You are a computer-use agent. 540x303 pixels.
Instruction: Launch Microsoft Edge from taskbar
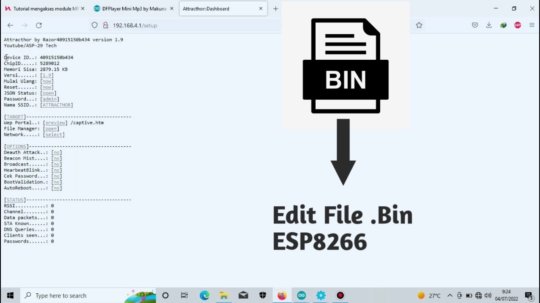(204, 295)
